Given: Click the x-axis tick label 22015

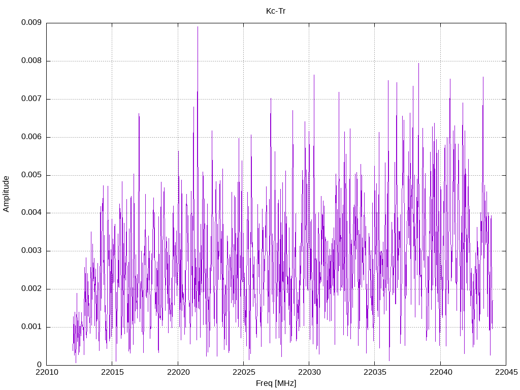Looking at the screenshot, I should coord(112,372).
